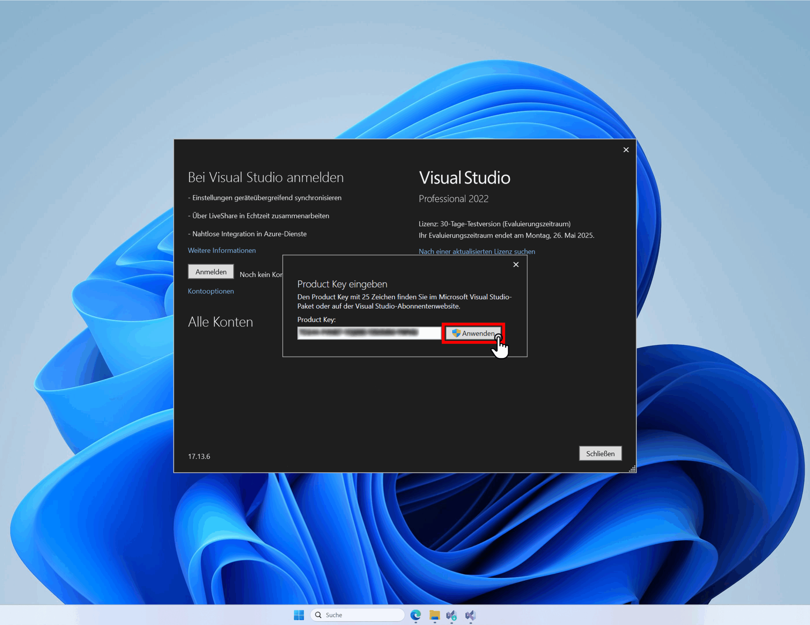Click the Product Key eingeben title
810x625 pixels.
[x=342, y=284]
